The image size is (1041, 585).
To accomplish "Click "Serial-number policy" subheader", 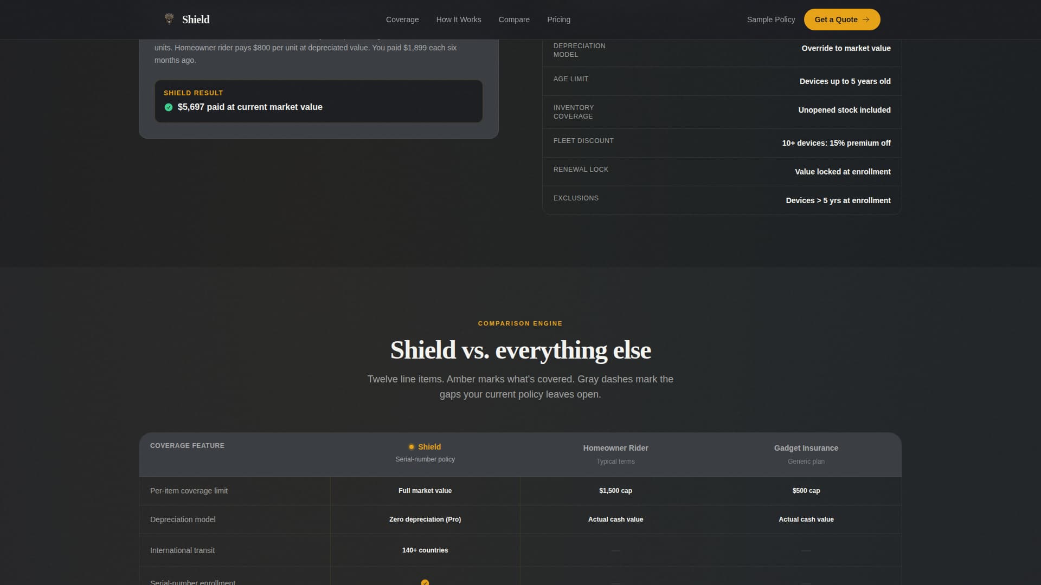I will click(425, 459).
